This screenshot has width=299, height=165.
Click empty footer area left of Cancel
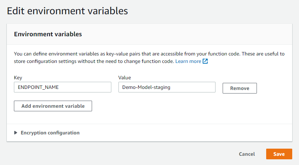pyautogui.click(x=125, y=154)
